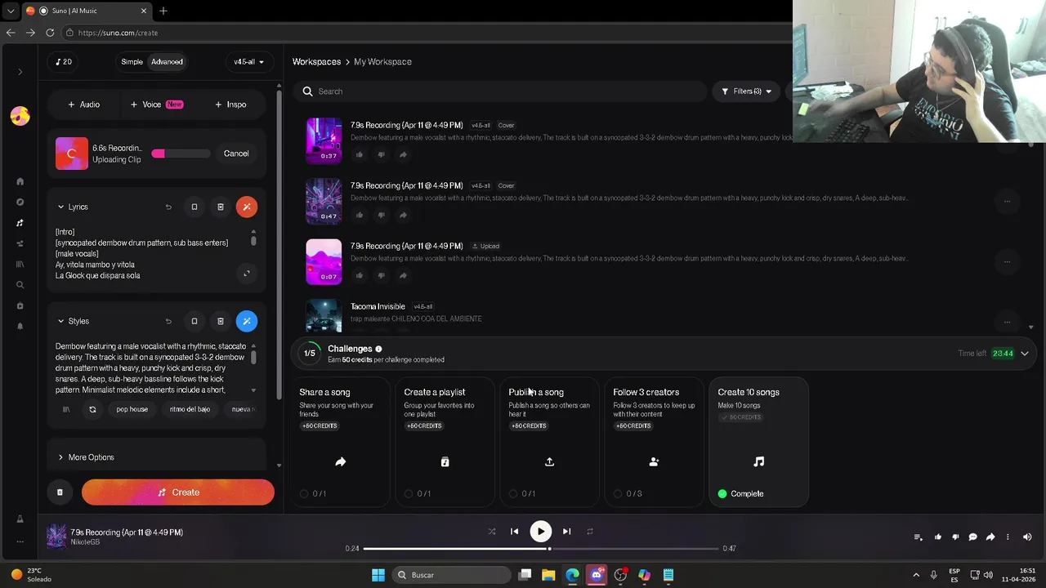Switch to Advanced mode

tap(167, 62)
